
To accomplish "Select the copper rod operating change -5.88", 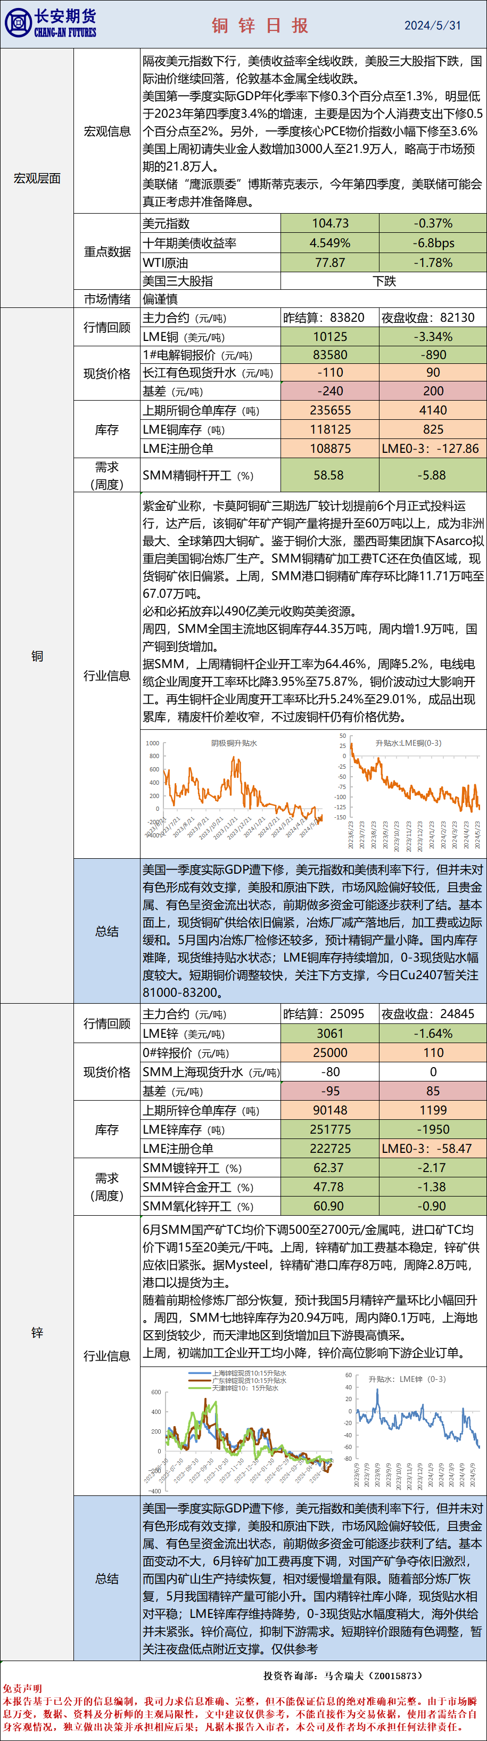I will click(433, 475).
